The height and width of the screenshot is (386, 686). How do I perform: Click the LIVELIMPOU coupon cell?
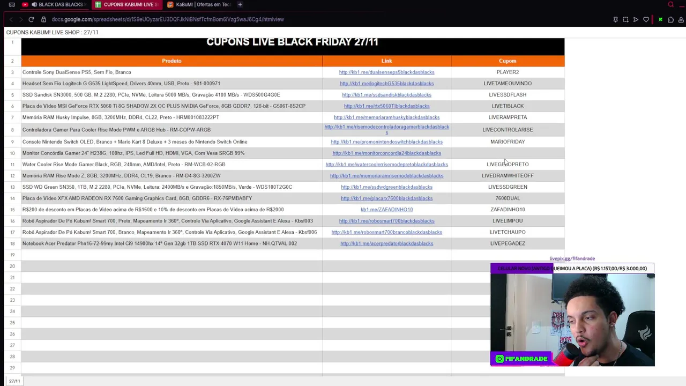pos(508,221)
